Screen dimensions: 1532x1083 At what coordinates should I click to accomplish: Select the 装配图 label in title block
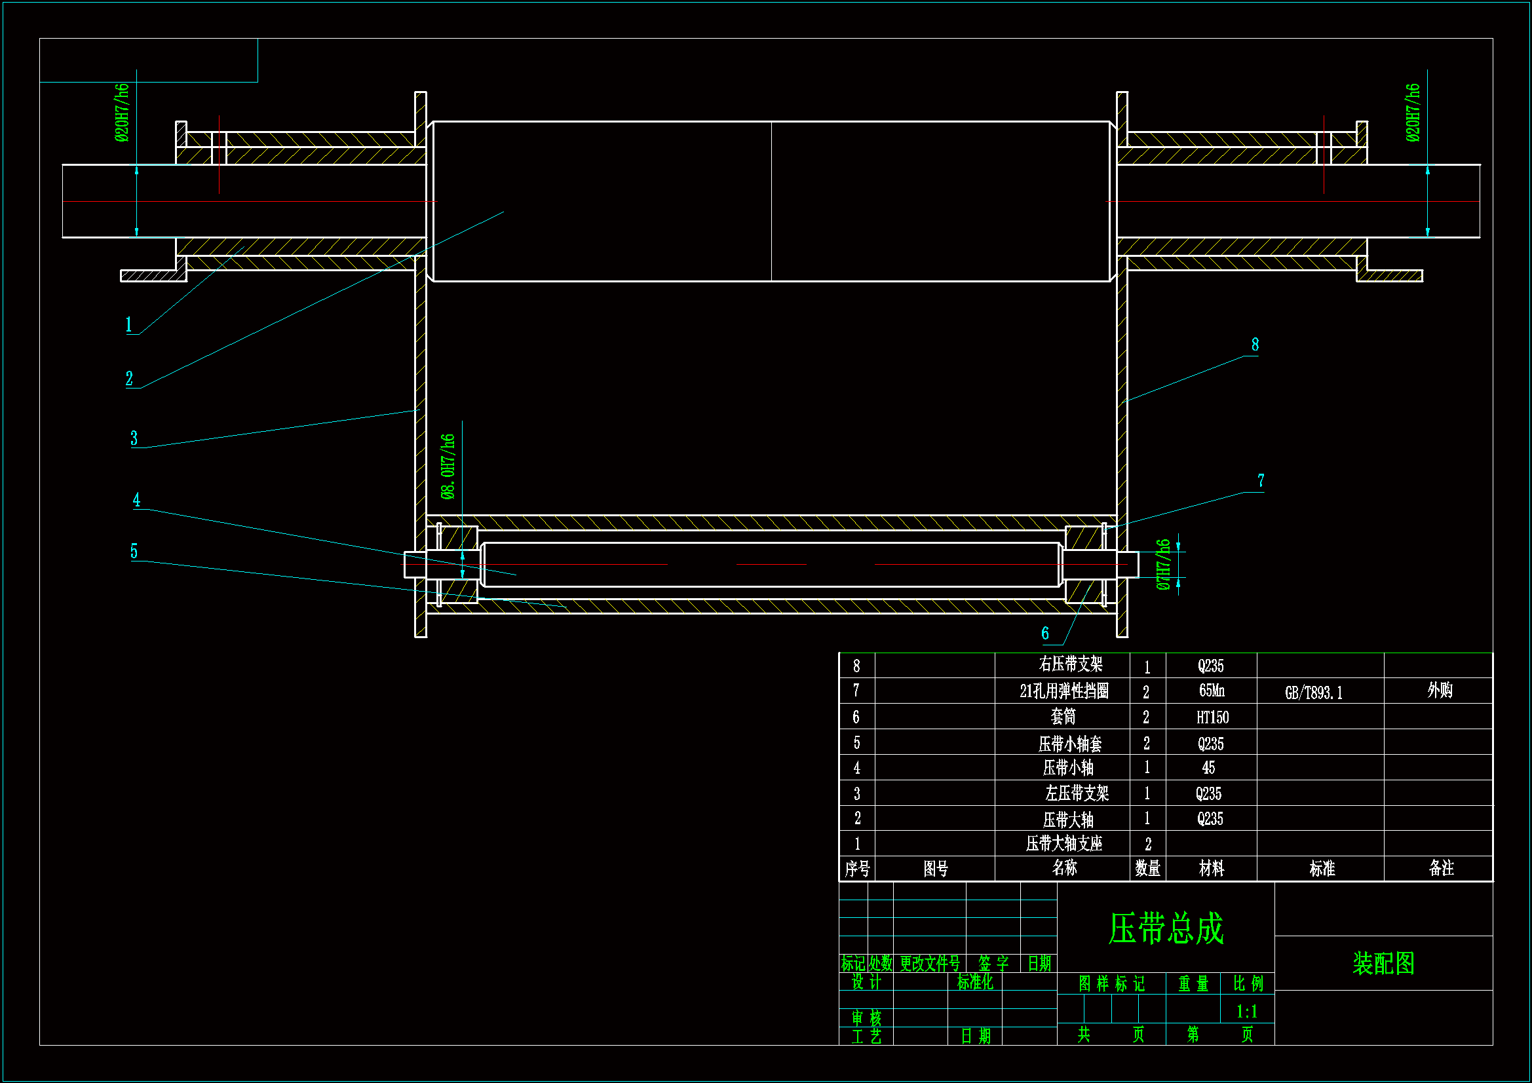pos(1383,964)
